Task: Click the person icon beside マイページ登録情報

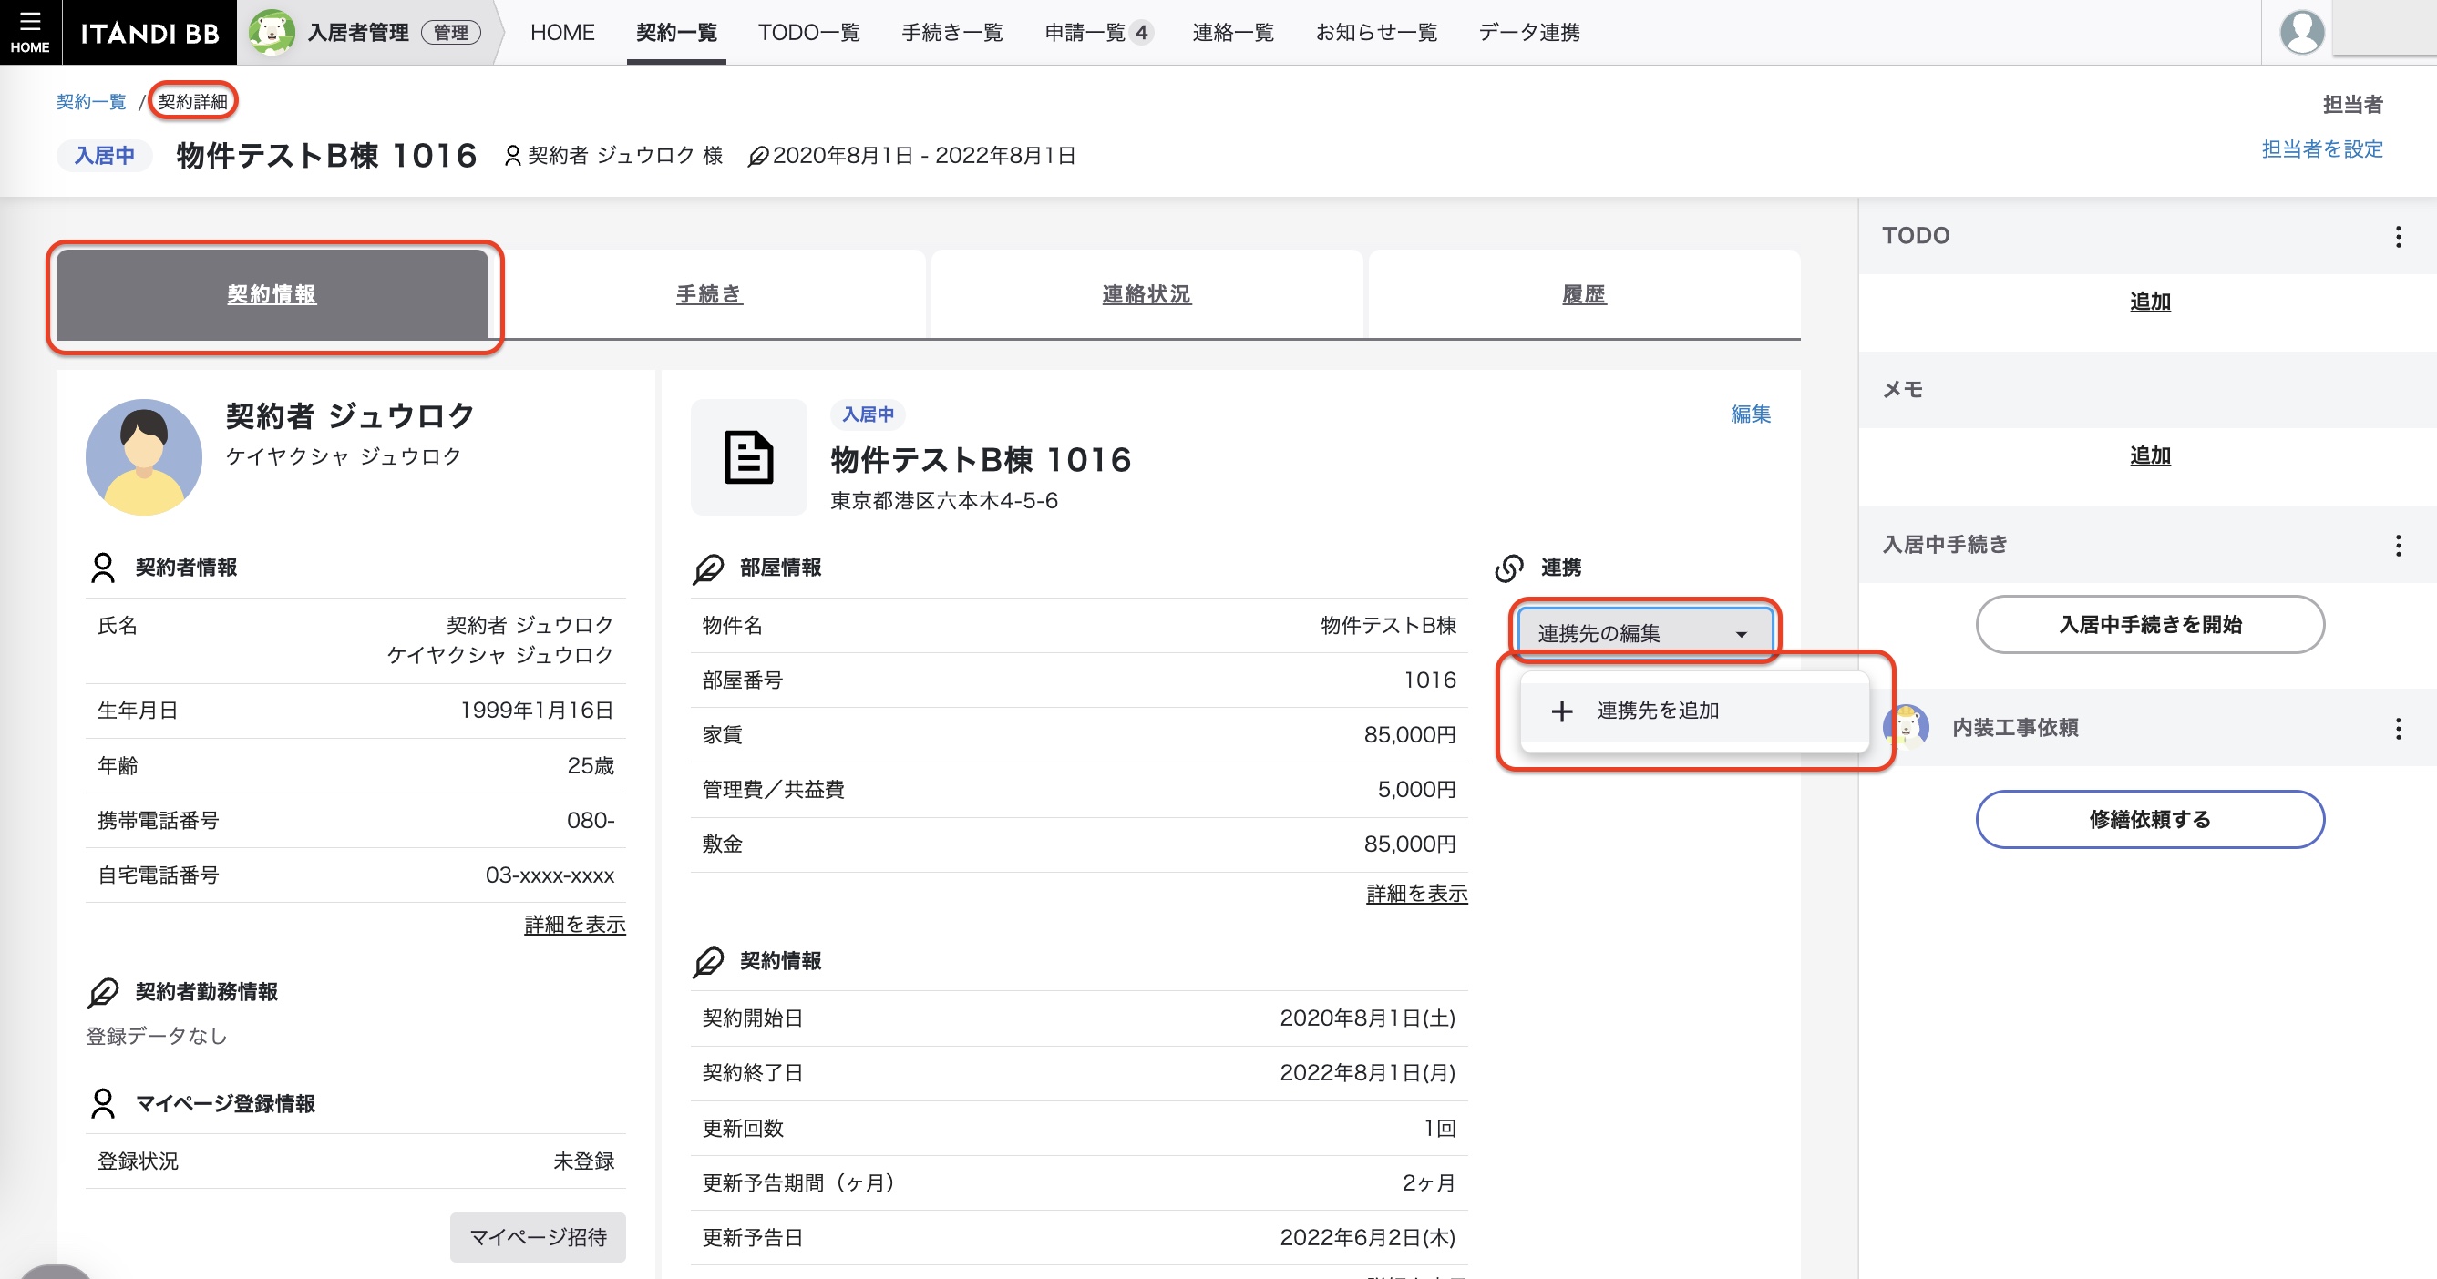Action: pyautogui.click(x=102, y=1103)
